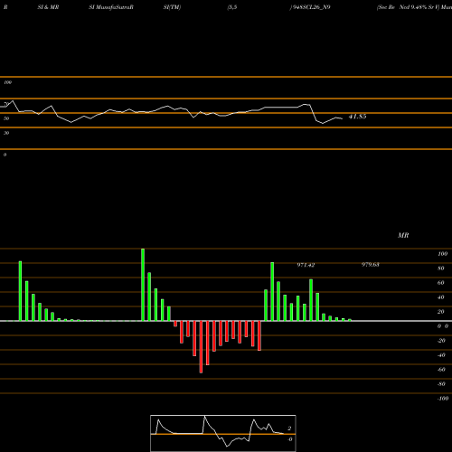452x452 pixels.
Task: Open the mini MR overview thumbnail
Action: (x=223, y=433)
